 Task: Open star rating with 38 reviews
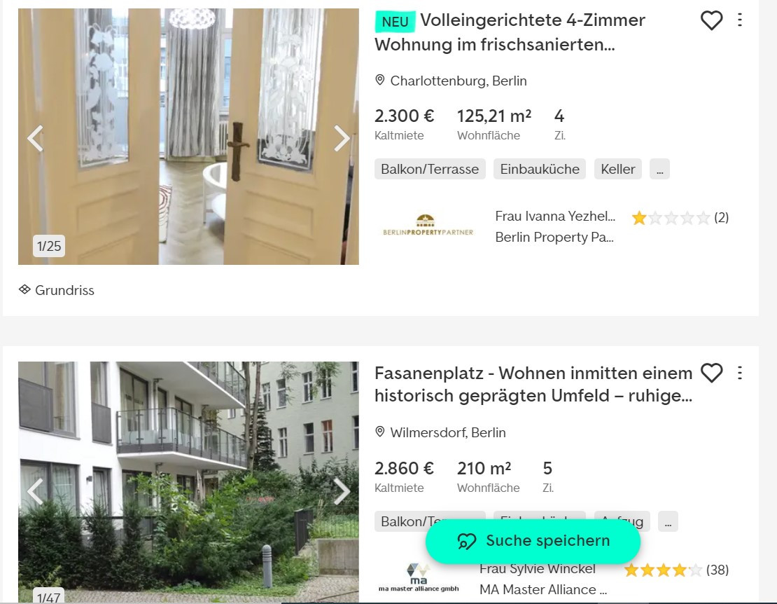(x=676, y=570)
